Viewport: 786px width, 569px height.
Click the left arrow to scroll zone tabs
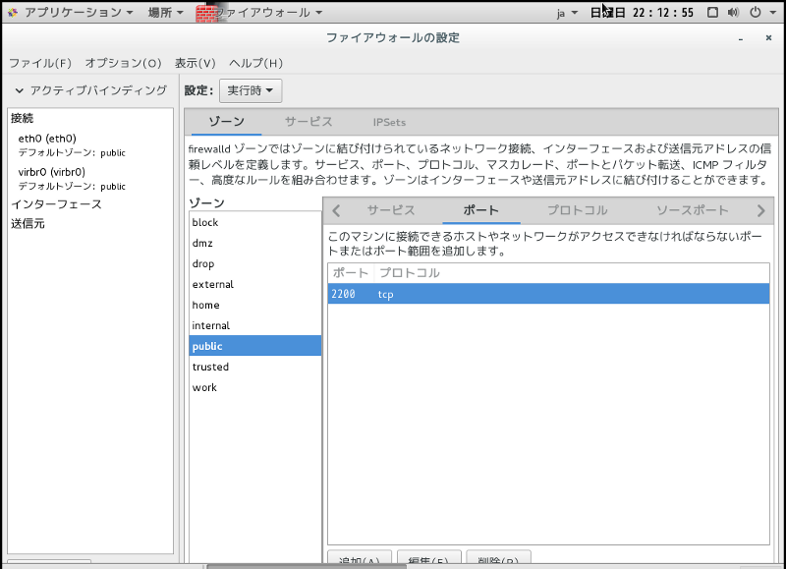(336, 210)
